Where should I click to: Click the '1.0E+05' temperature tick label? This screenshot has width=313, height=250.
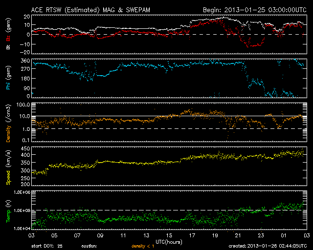[22, 210]
